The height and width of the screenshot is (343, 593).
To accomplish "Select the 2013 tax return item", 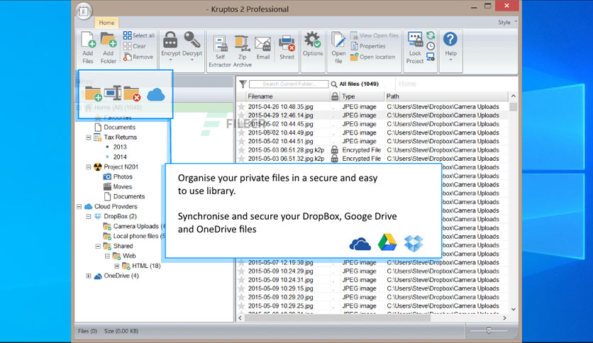I will coord(120,147).
